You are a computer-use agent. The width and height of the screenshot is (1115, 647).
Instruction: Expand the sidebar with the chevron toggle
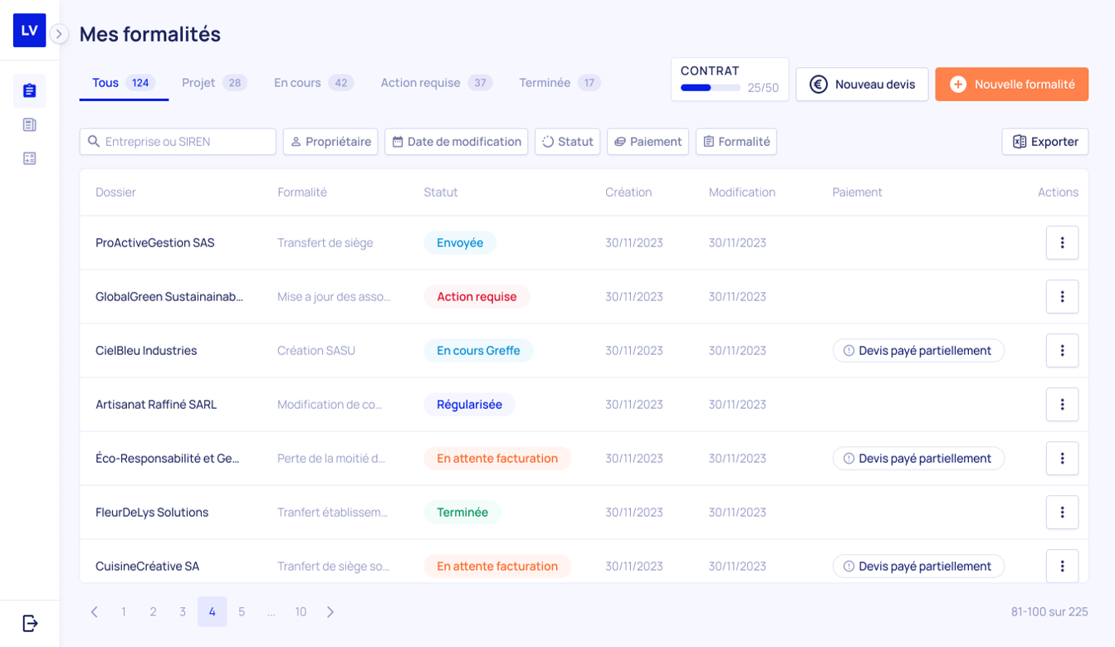click(x=59, y=34)
